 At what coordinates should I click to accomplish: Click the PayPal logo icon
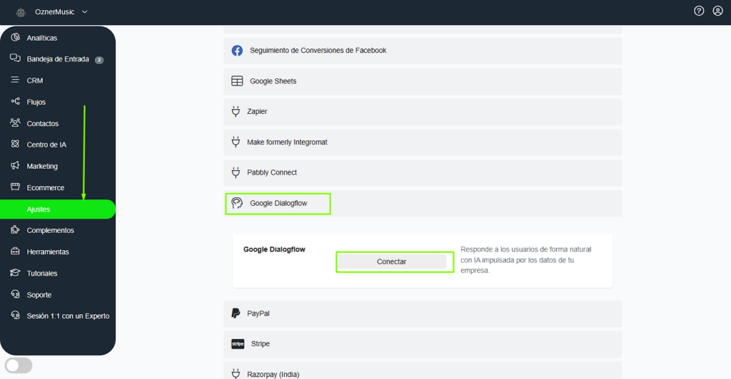(x=236, y=313)
